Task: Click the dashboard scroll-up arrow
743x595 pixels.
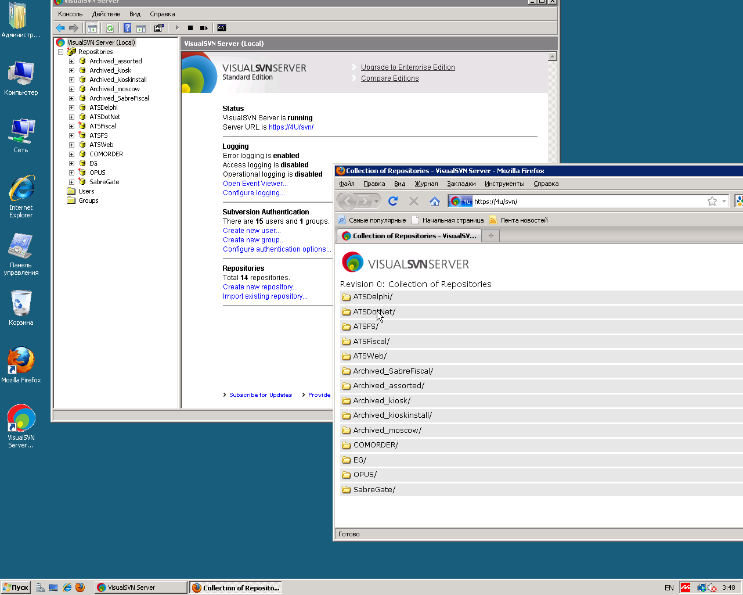Action: (x=553, y=56)
